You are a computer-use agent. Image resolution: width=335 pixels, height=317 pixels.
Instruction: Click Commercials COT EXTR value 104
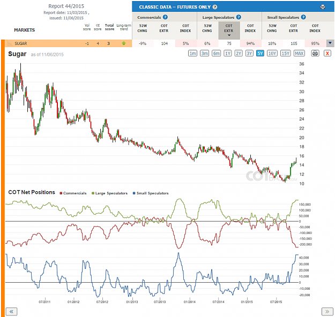coord(165,43)
